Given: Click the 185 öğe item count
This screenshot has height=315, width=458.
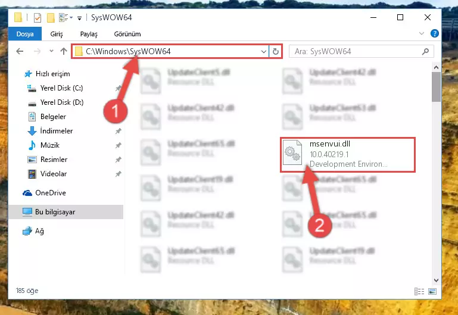Looking at the screenshot, I should click(27, 291).
